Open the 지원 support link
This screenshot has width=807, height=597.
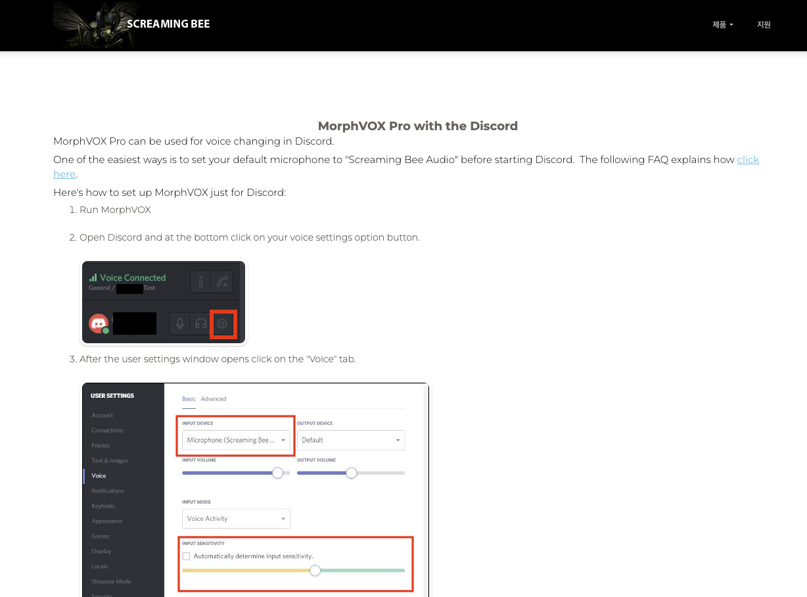[x=764, y=24]
